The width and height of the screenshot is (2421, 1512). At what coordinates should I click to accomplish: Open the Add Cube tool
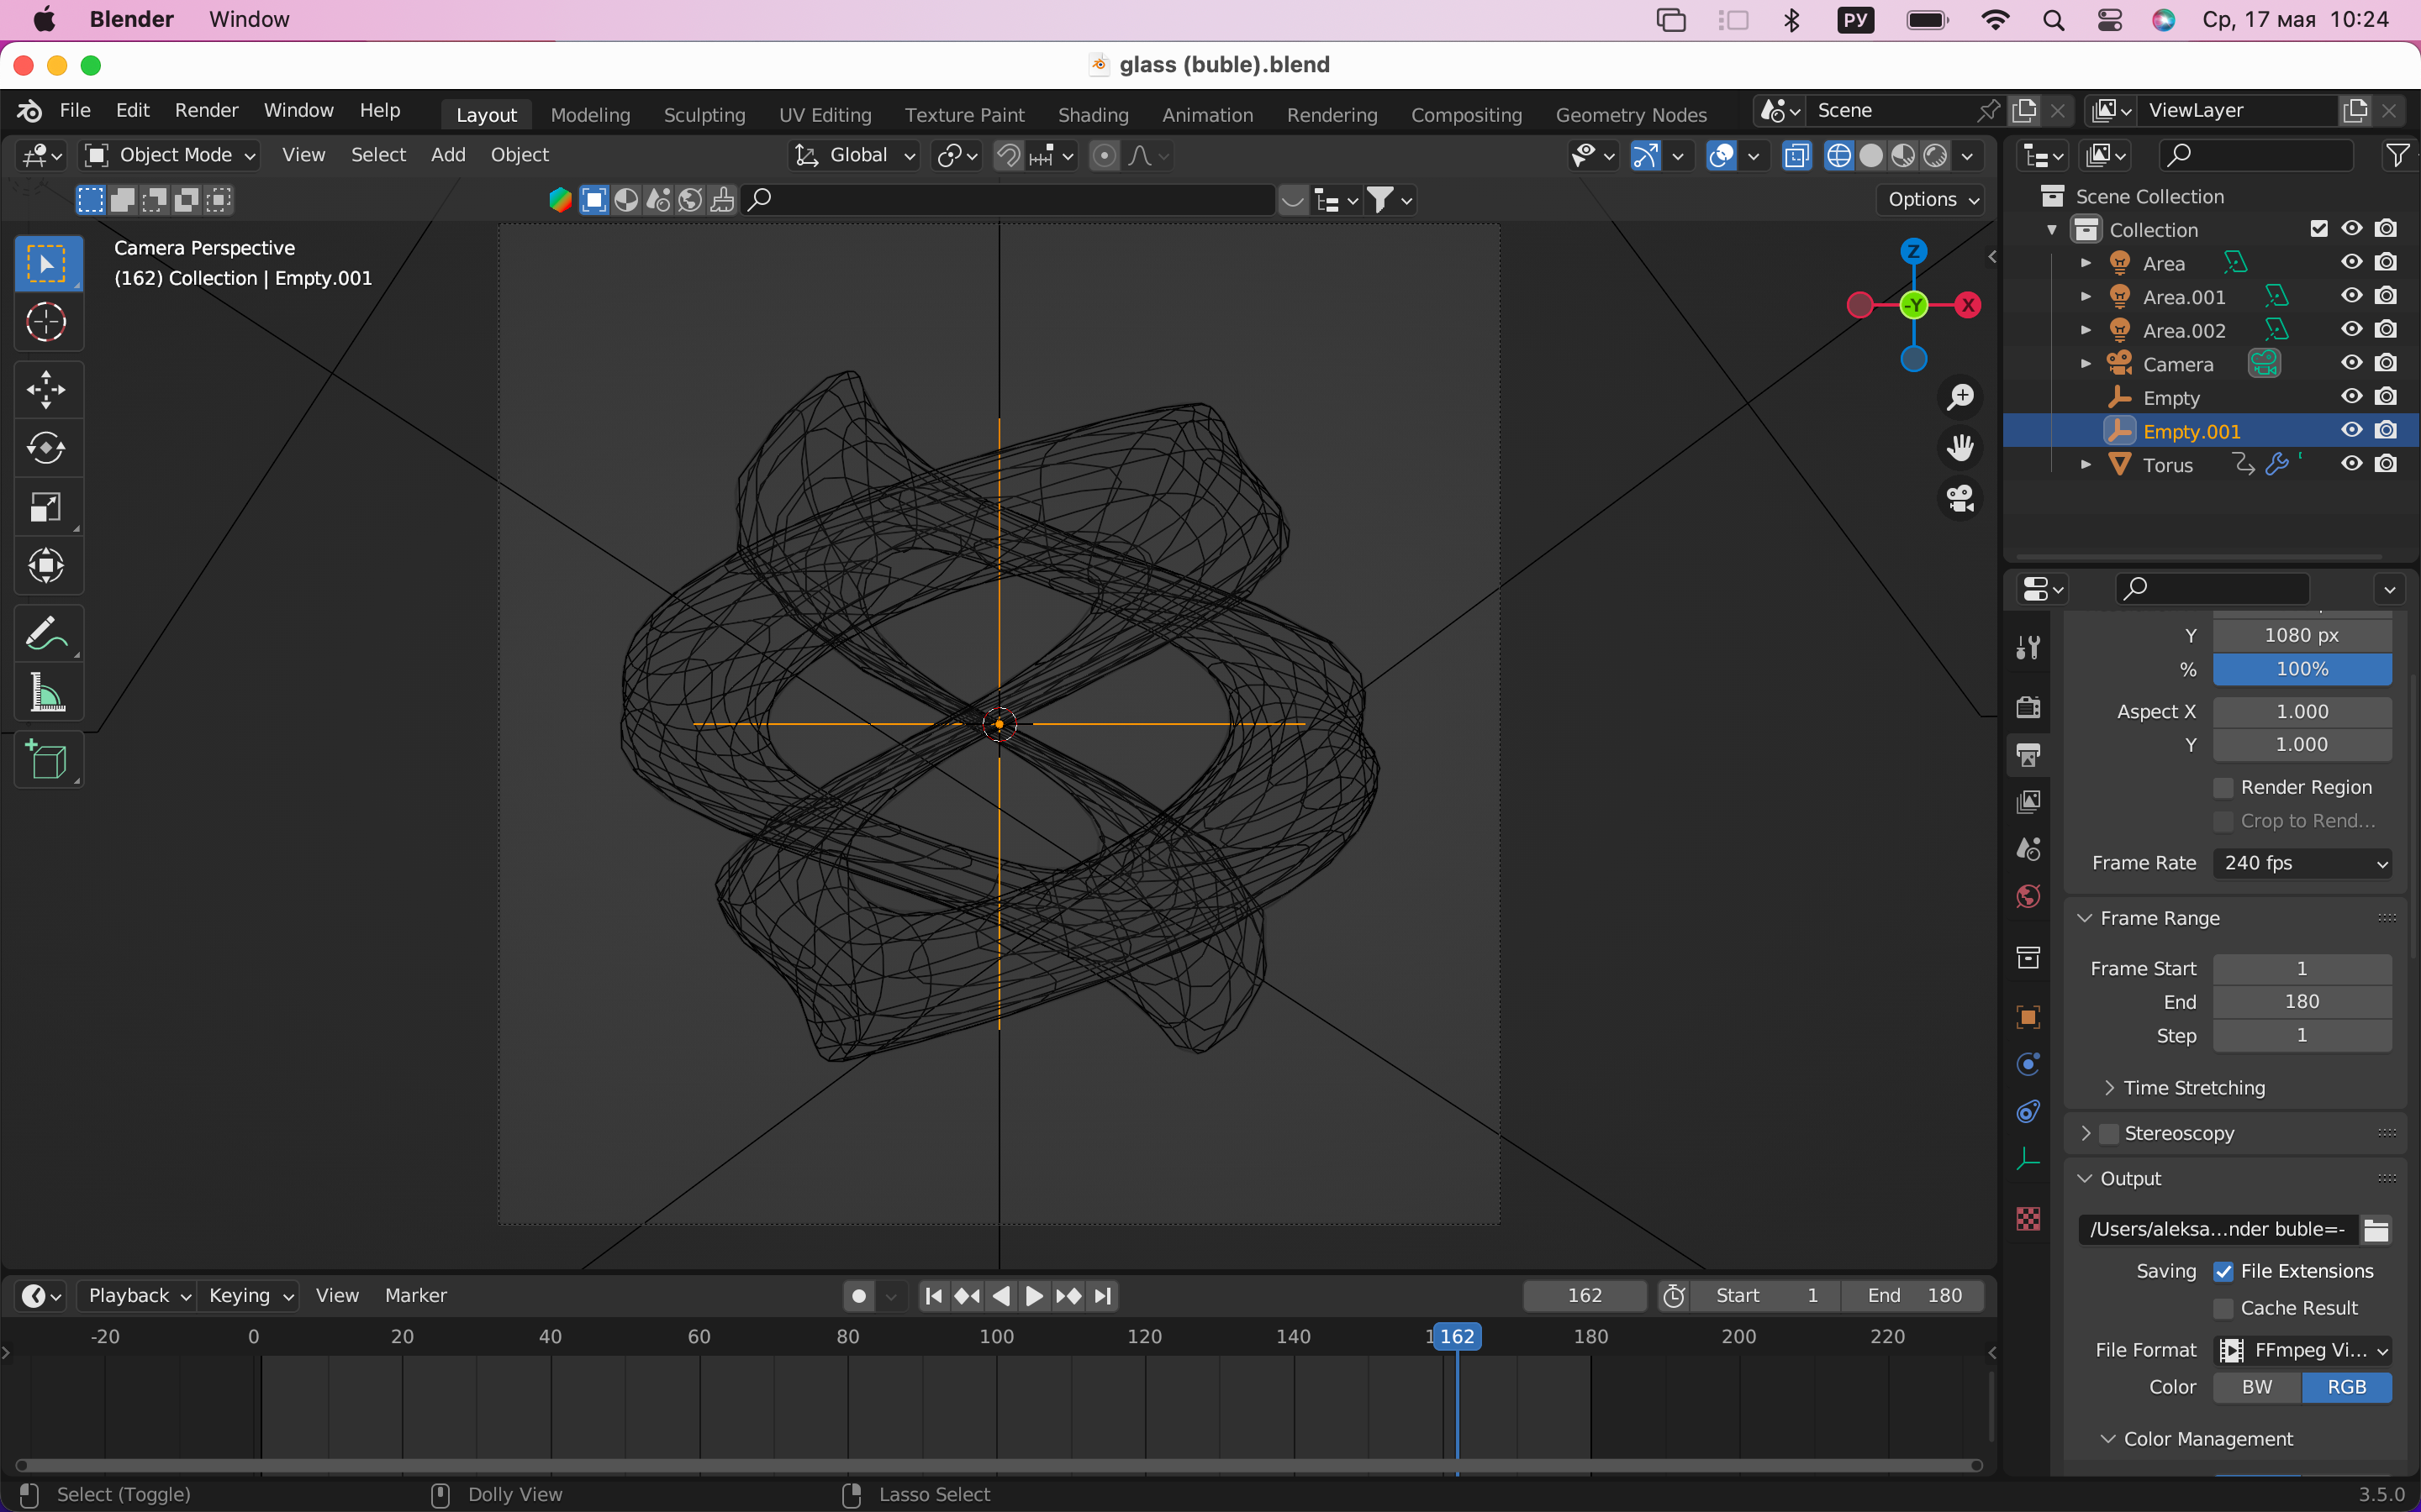click(x=47, y=760)
